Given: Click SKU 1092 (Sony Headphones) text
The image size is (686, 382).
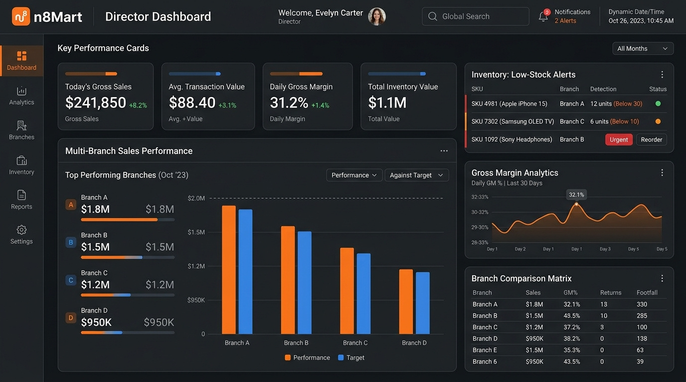Looking at the screenshot, I should point(512,140).
